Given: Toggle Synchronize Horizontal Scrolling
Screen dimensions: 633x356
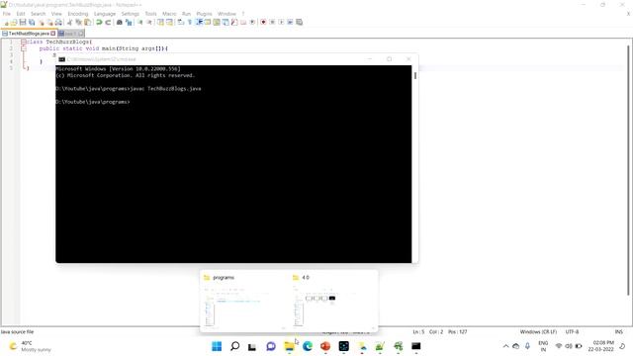Looking at the screenshot, I should [169, 22].
